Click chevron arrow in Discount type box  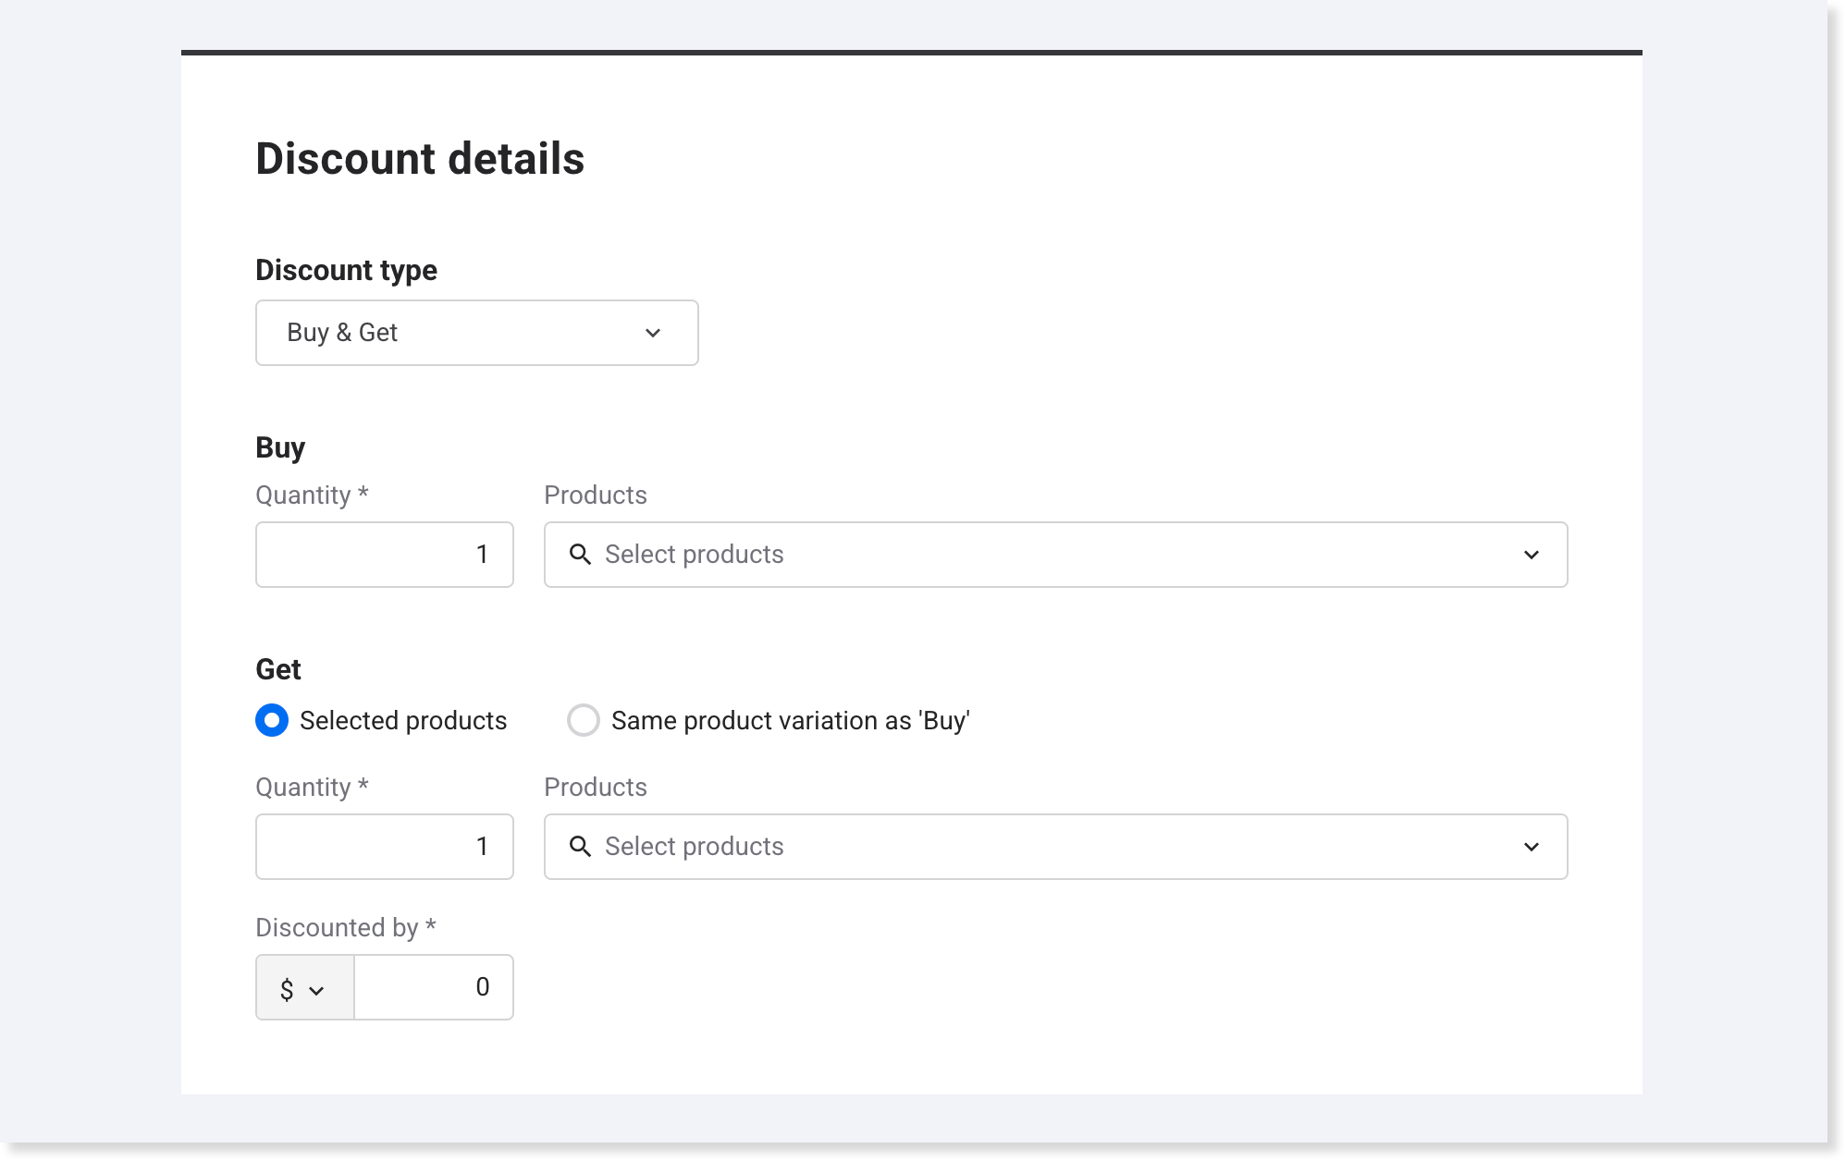tap(653, 333)
